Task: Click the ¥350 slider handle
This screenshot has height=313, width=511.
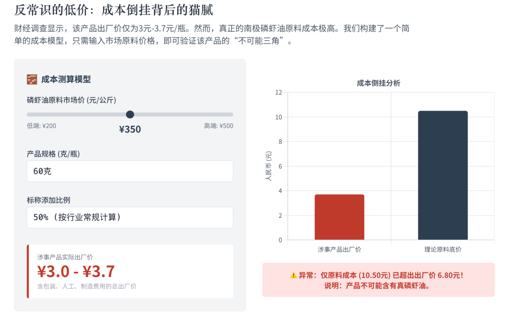Action: pos(130,114)
